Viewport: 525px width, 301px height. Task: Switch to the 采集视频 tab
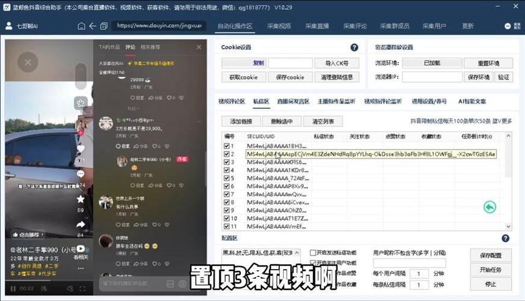(x=279, y=26)
